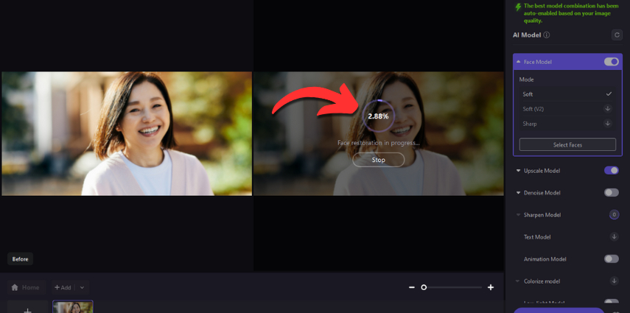The width and height of the screenshot is (630, 313).
Task: Zoom in with the plus icon
Action: pyautogui.click(x=490, y=287)
